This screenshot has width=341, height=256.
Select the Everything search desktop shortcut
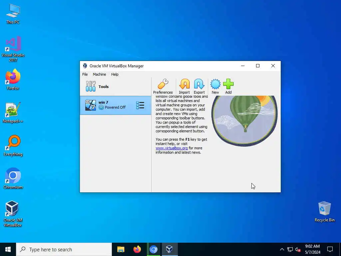[13, 146]
